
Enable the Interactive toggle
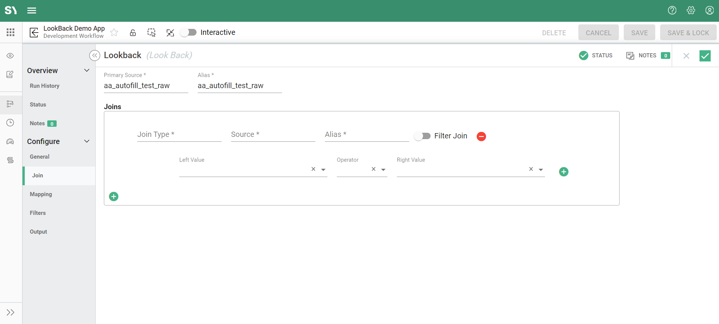pyautogui.click(x=188, y=33)
